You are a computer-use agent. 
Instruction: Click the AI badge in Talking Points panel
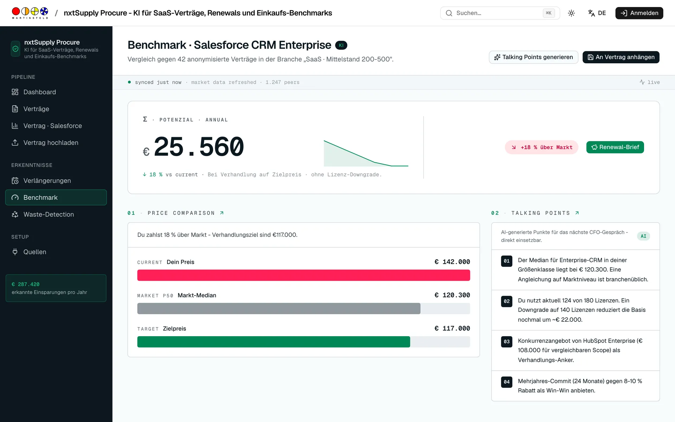tap(643, 236)
